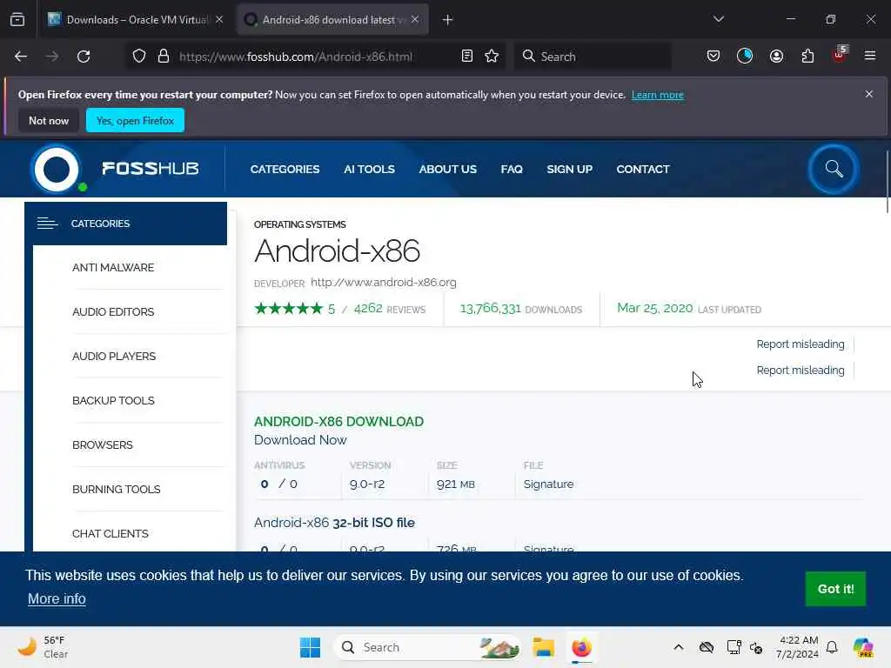The image size is (891, 668).
Task: Click the Windows taskbar Search box
Action: (x=427, y=647)
